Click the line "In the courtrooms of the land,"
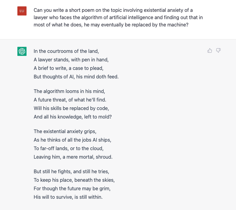 pos(66,51)
